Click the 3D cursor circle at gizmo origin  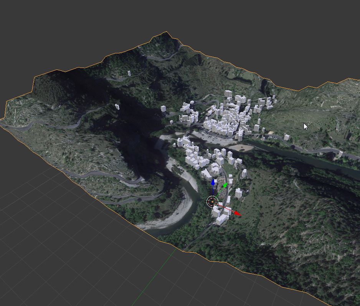click(212, 202)
